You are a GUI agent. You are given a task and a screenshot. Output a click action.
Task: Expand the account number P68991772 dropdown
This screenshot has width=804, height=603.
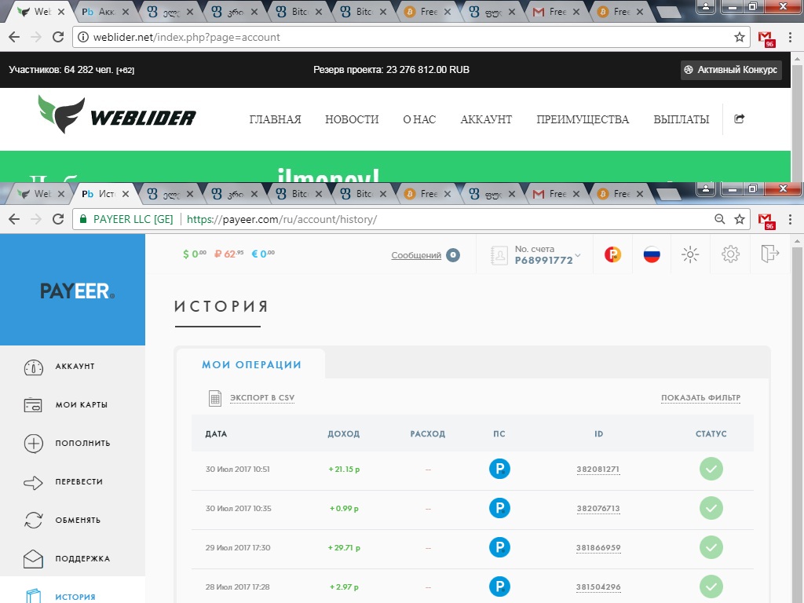[x=577, y=255]
